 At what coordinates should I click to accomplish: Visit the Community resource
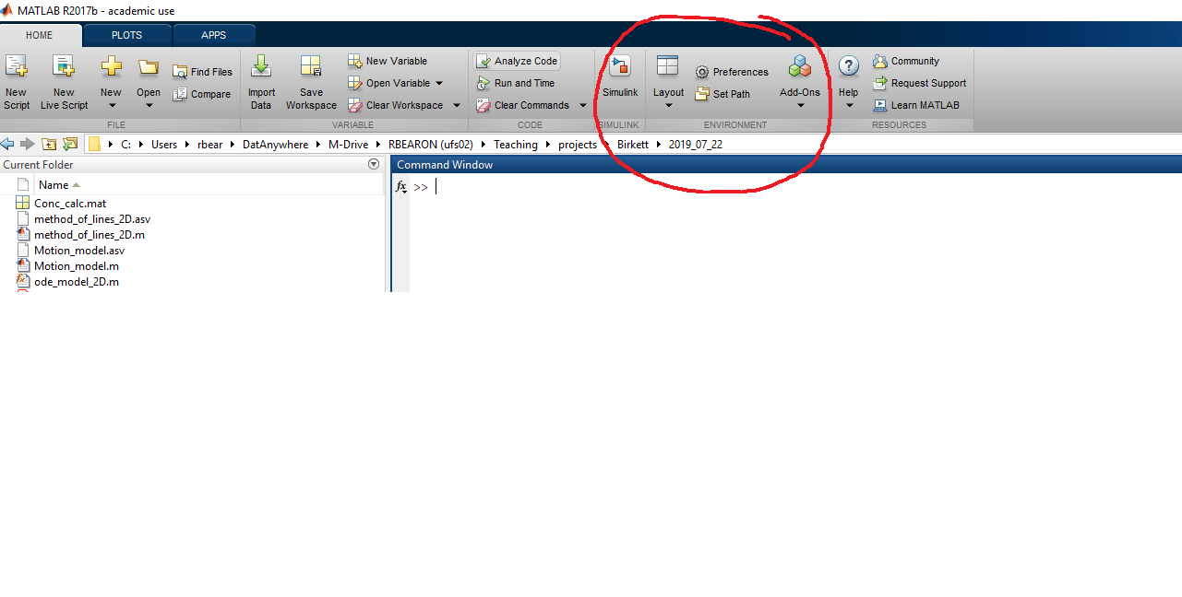tap(906, 61)
